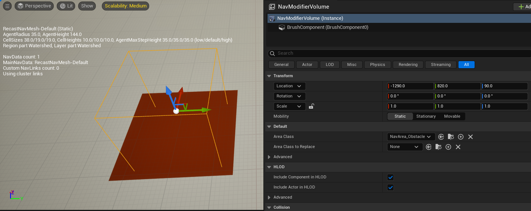Open the Location type dropdown
This screenshot has width=531, height=211.
(x=290, y=86)
